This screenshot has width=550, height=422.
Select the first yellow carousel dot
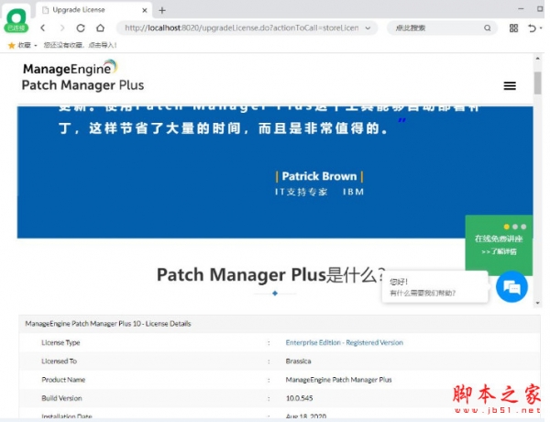tap(506, 227)
